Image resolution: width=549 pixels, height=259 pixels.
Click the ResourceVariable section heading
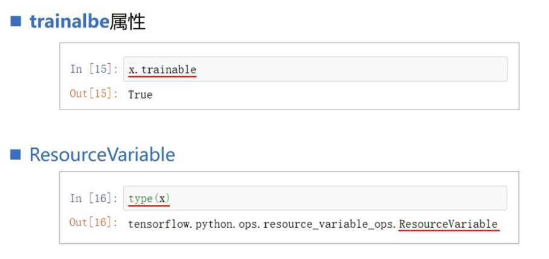click(x=102, y=154)
